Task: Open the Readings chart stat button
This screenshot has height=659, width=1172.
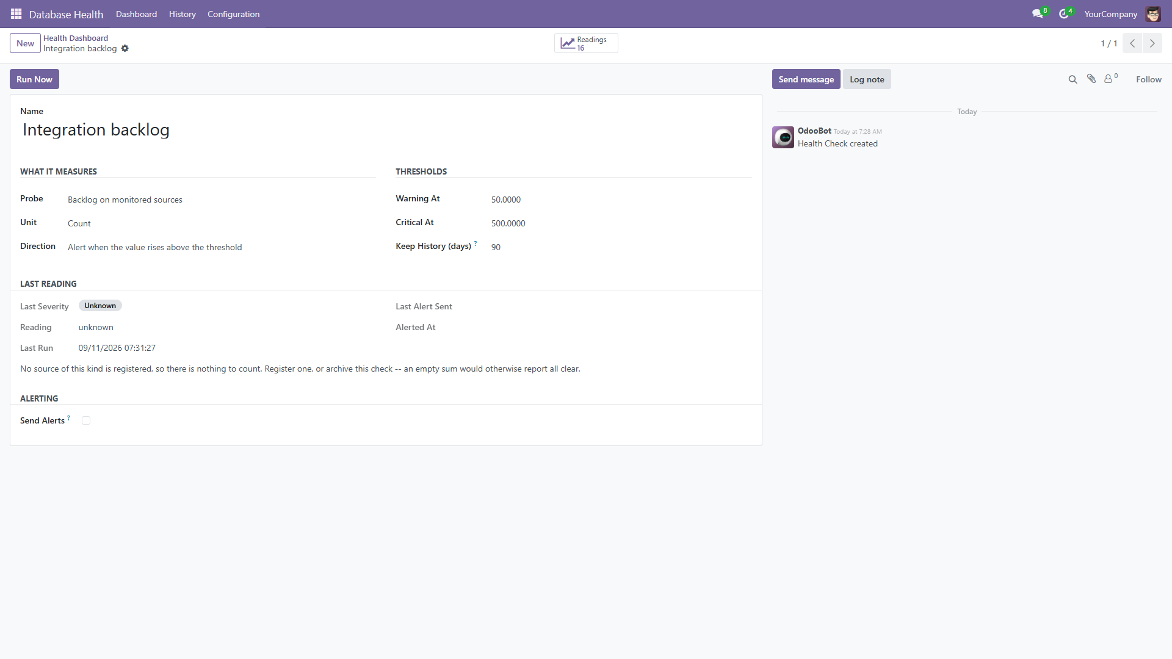Action: [x=586, y=43]
